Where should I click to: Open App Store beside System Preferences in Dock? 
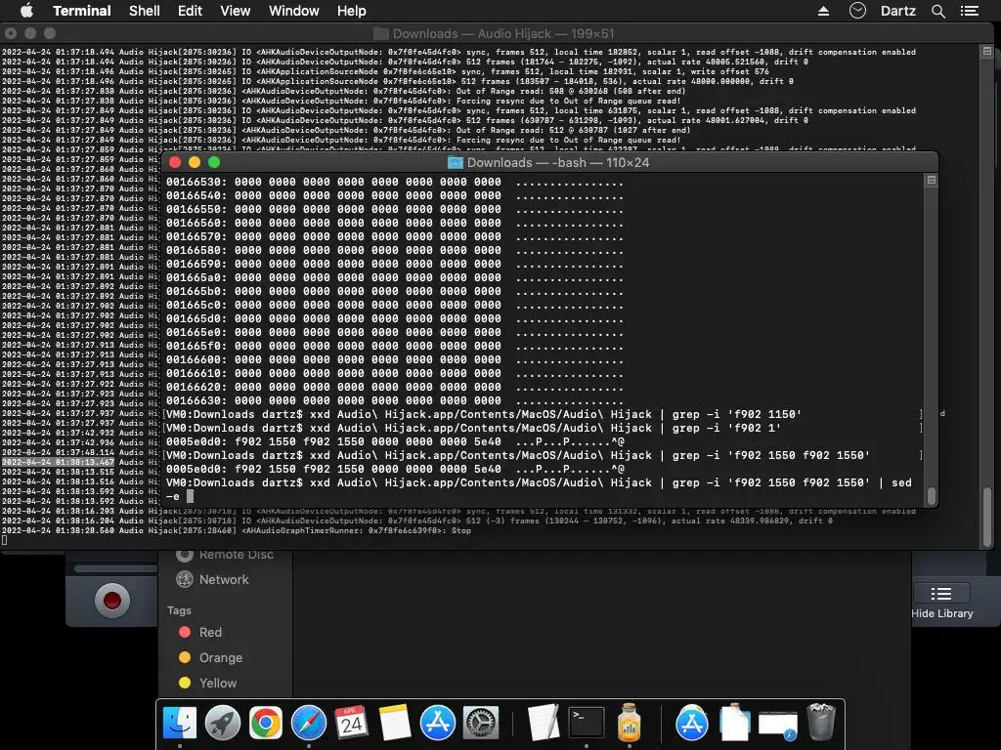437,723
